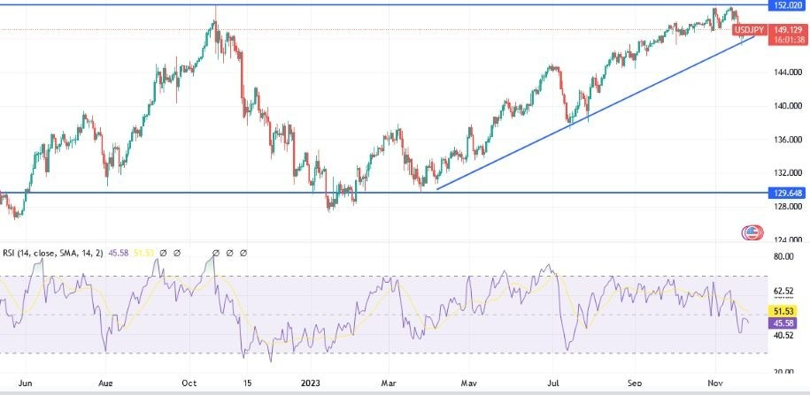Viewport: 810px width, 395px height.
Task: Click the Oct label on time axis
Action: [189, 384]
